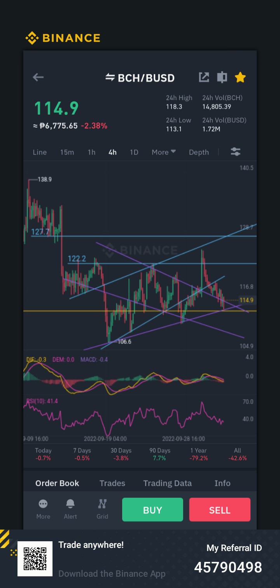Tap the 2022-09-28 16:00 date label
Screen dimensions: 280x588
coord(184,438)
